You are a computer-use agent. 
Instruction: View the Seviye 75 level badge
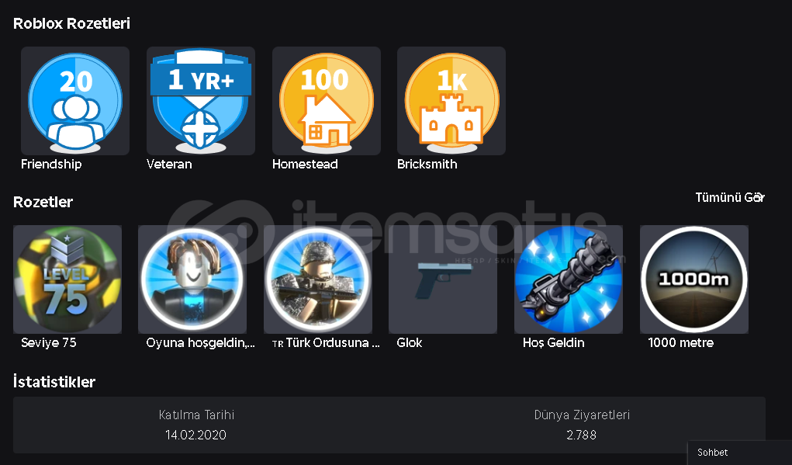(x=67, y=279)
